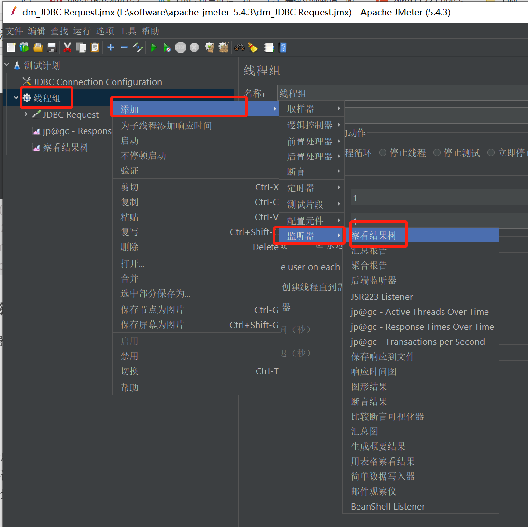Open the 断言 submenu
Viewport: 528px width, 527px height.
coord(312,171)
